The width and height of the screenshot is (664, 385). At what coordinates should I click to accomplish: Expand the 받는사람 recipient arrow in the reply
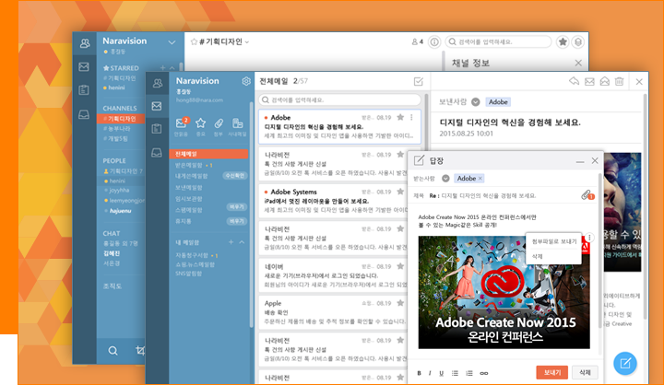pos(445,179)
